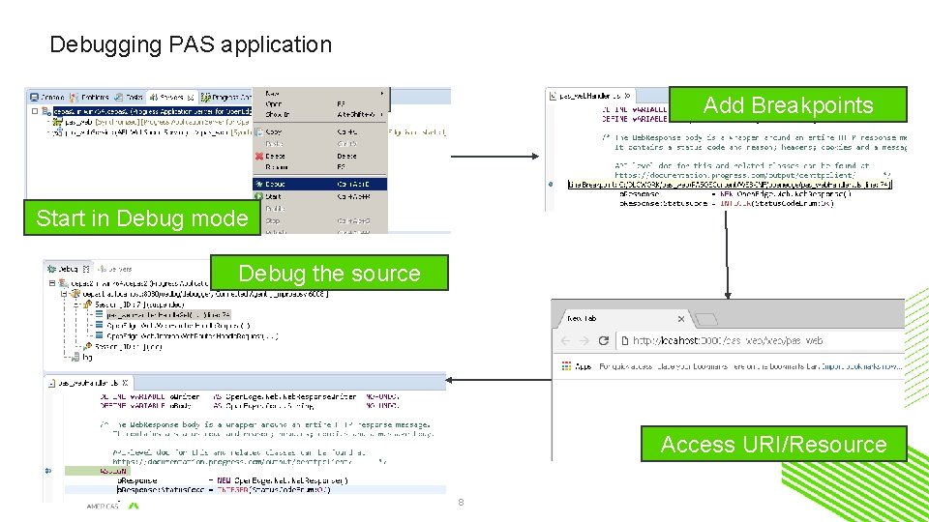This screenshot has width=929, height=522.
Task: Click the pas_web module icon
Action: pos(57,122)
